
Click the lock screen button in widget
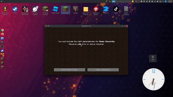153,57
